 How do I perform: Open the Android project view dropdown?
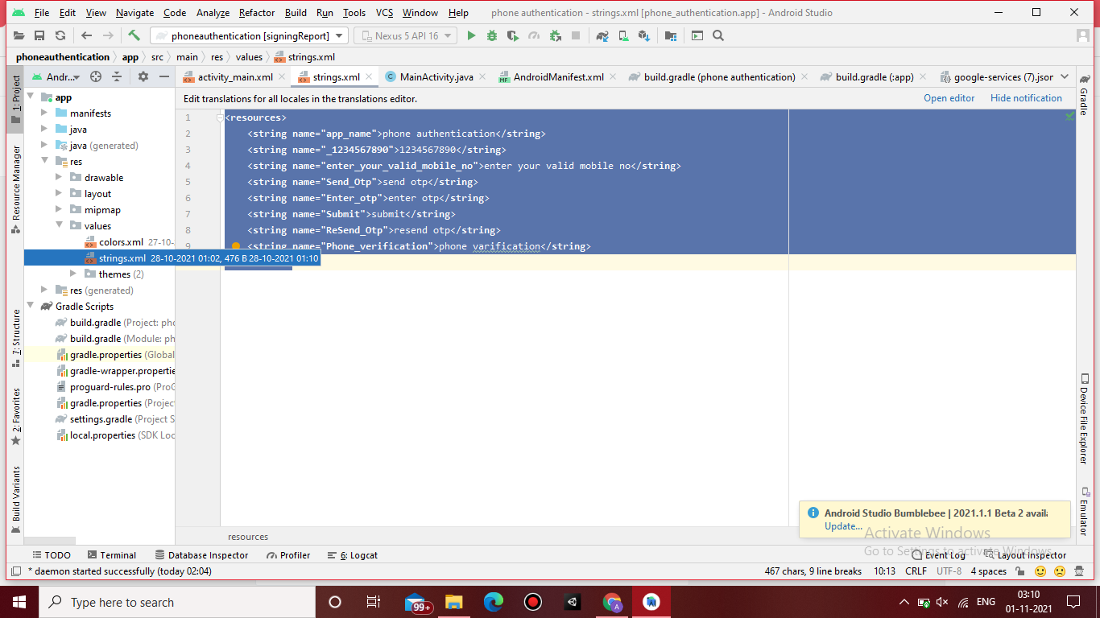(x=56, y=76)
